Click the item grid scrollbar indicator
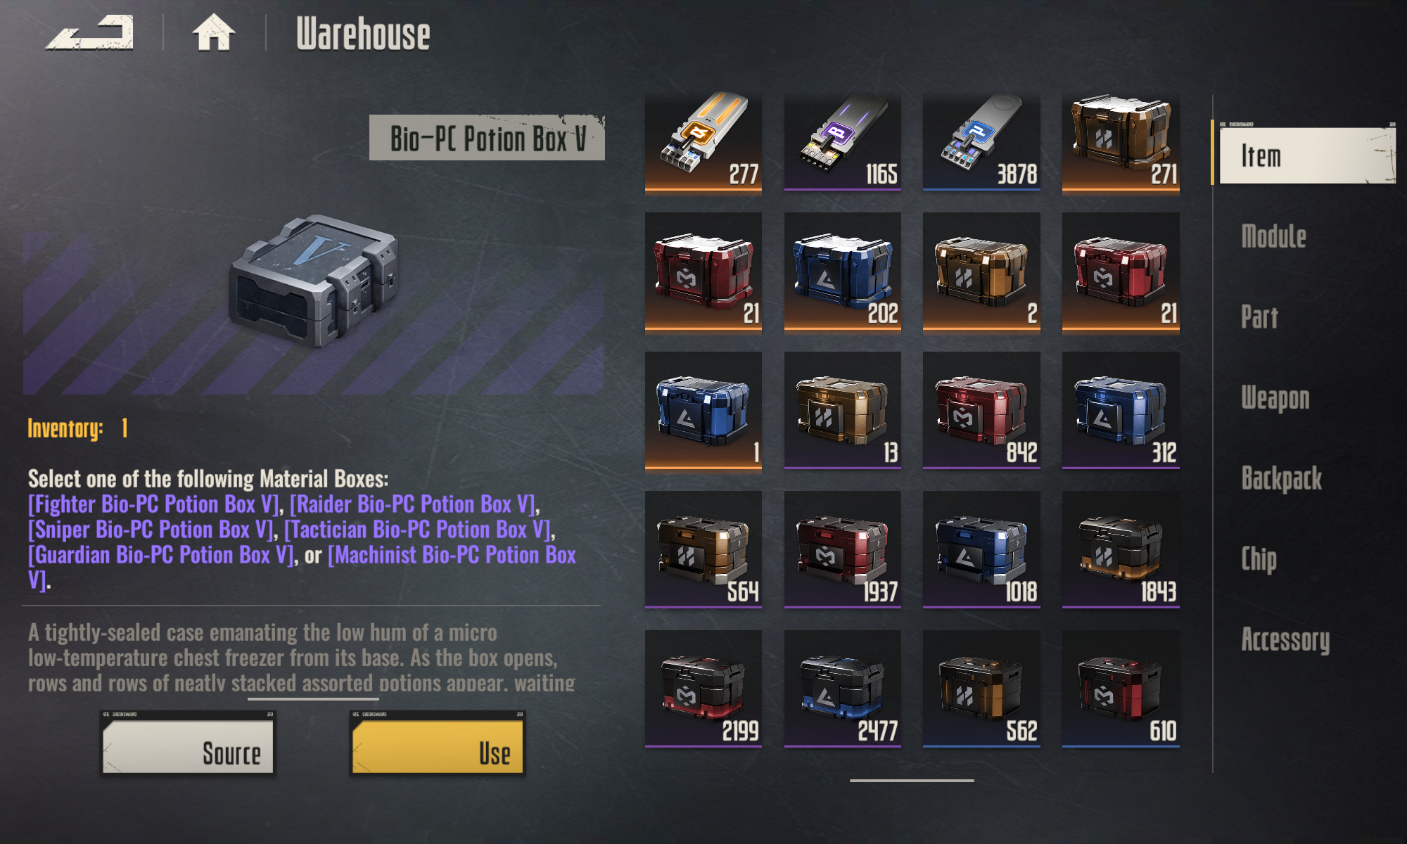The height and width of the screenshot is (844, 1407). pyautogui.click(x=912, y=780)
